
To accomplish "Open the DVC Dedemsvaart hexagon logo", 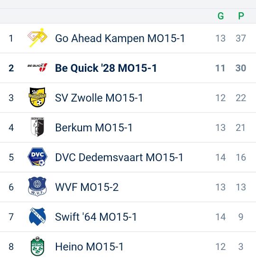I will [x=37, y=157].
